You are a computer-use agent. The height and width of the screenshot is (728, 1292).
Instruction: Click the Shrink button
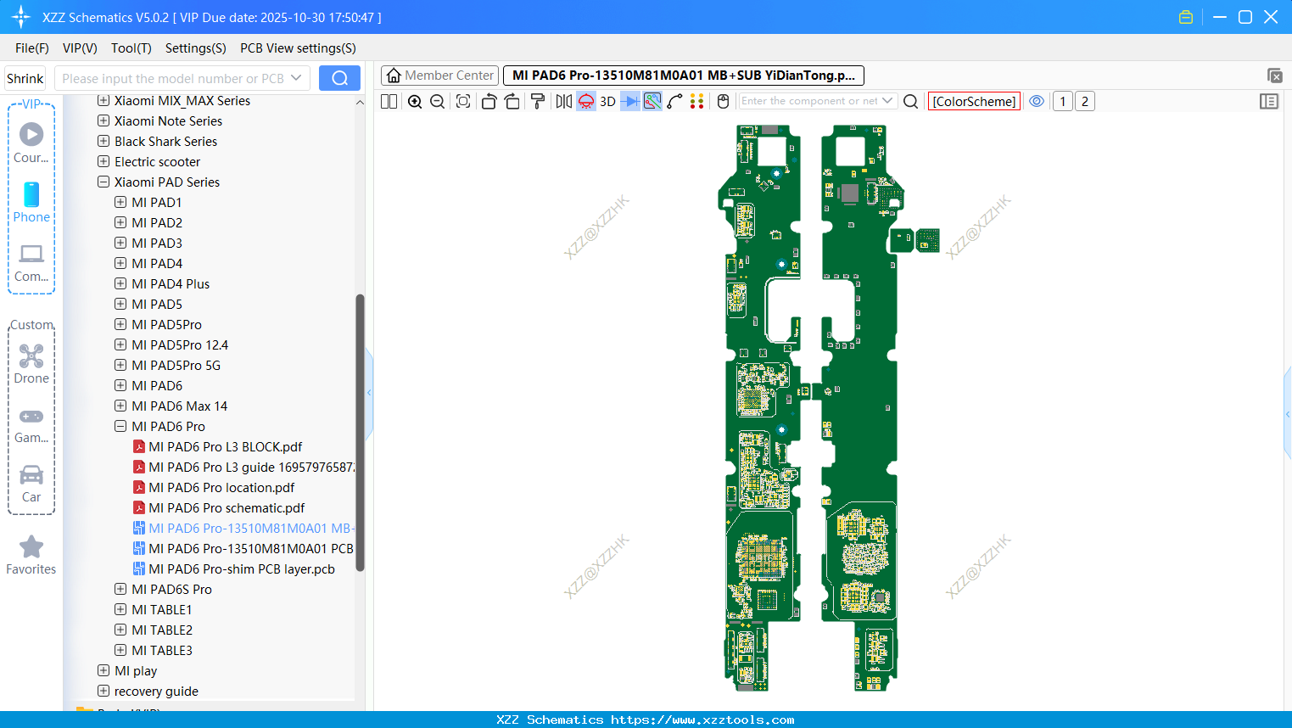25,78
